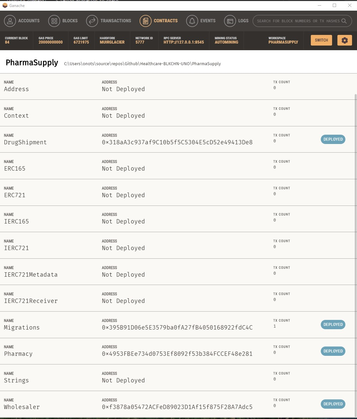Click the DEPLOYED badge on Wholesaler
357x419 pixels.
[x=333, y=404]
